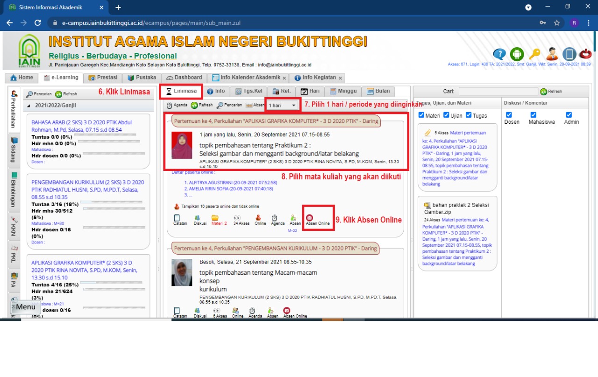Open the Dashboard tab
Screen dimensions: 598x377
(184, 78)
